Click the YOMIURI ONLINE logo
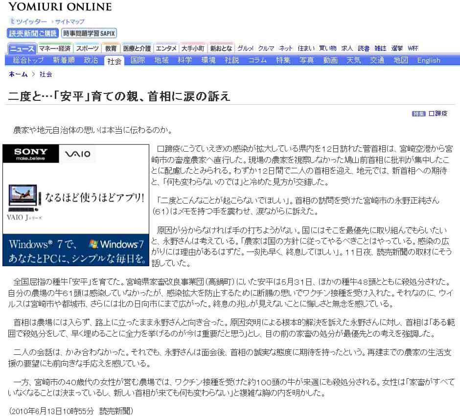 point(60,7)
